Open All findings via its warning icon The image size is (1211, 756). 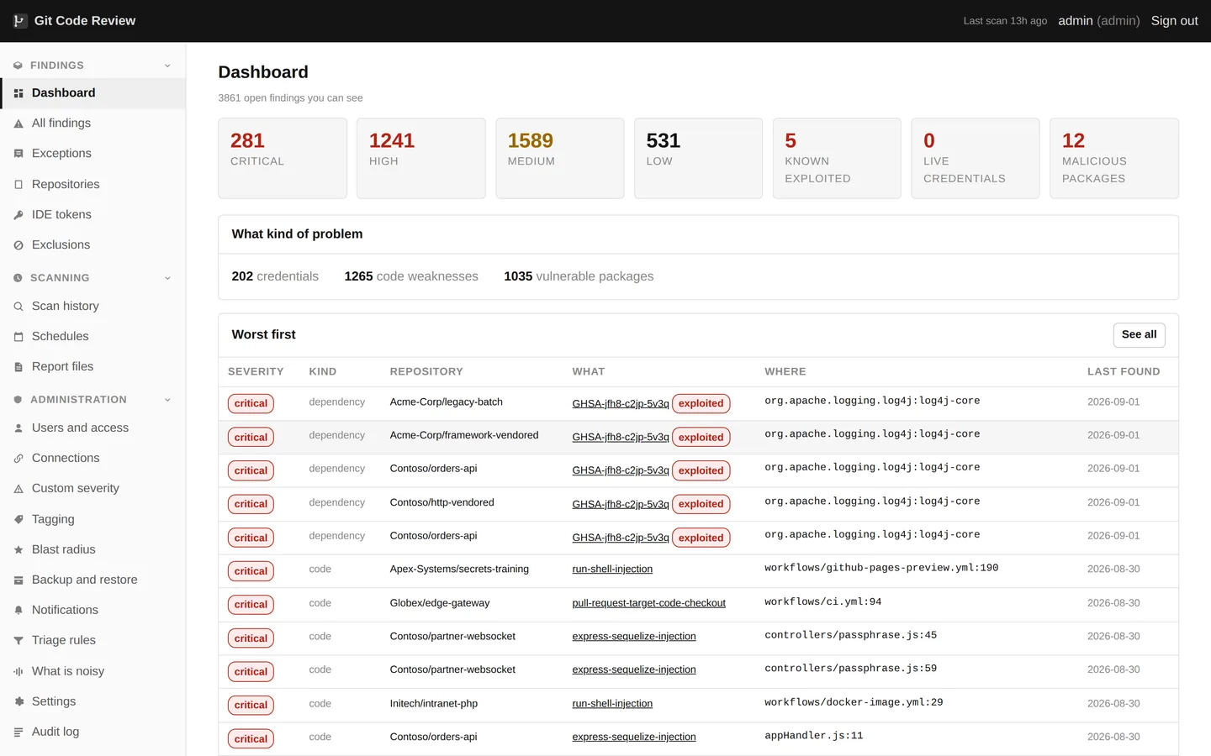pyautogui.click(x=19, y=123)
